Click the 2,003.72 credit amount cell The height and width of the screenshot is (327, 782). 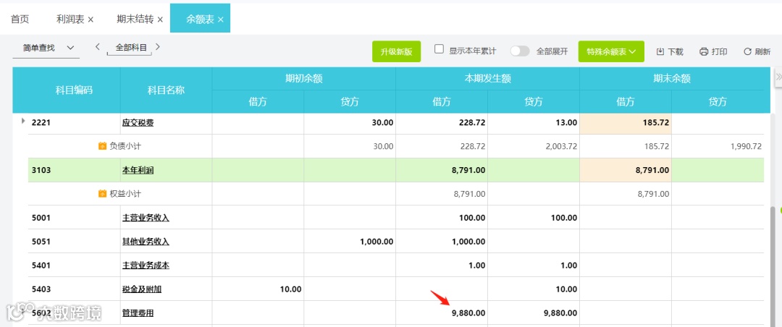click(x=534, y=147)
